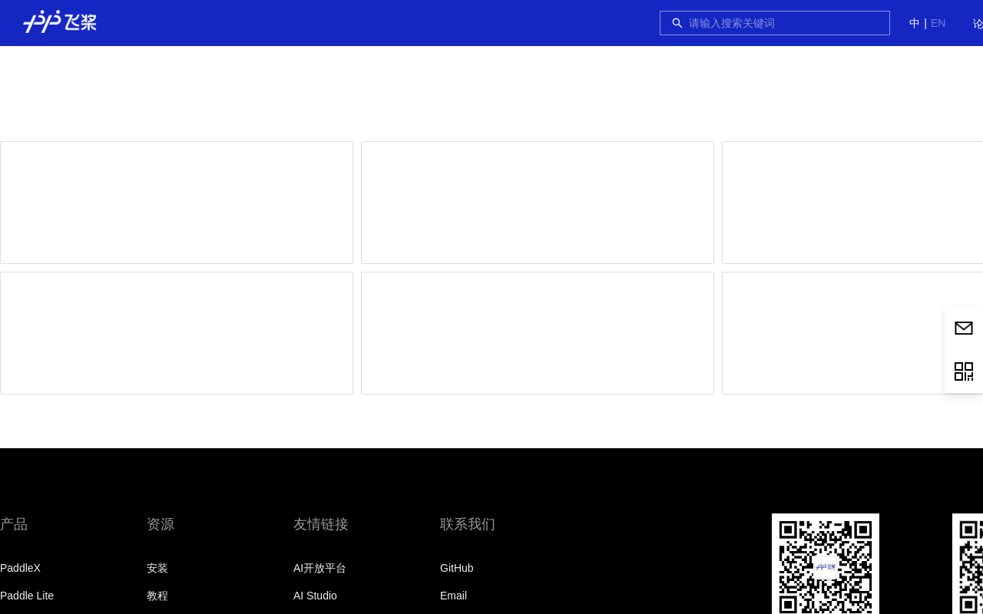Click the 资源 footer heading

pos(161,524)
